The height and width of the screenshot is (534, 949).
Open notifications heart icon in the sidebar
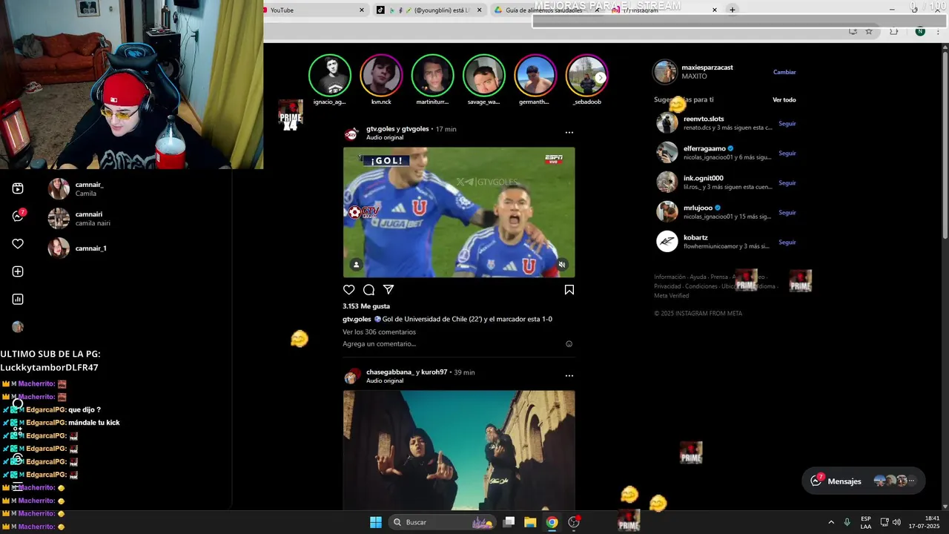18,244
